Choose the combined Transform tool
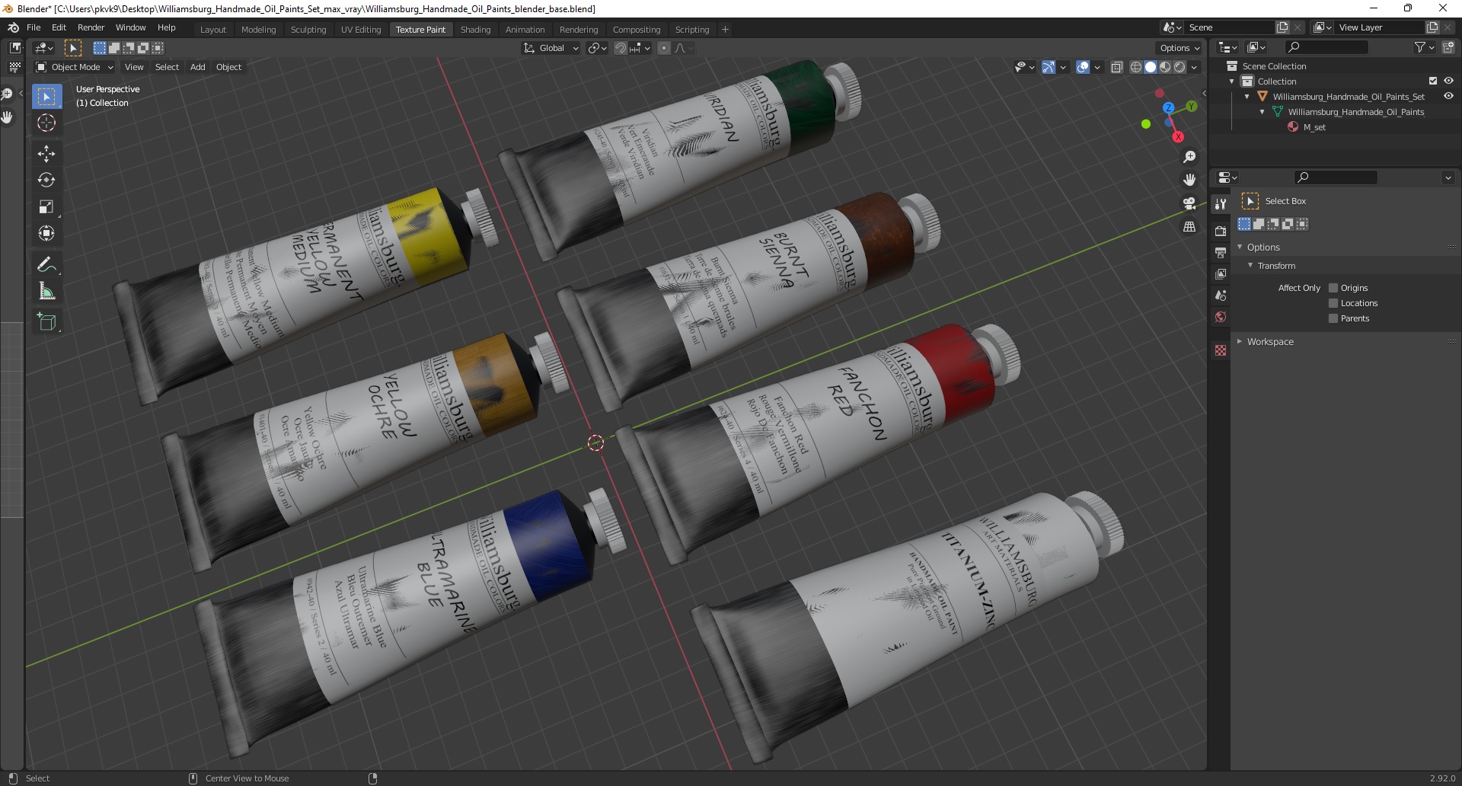 46,233
